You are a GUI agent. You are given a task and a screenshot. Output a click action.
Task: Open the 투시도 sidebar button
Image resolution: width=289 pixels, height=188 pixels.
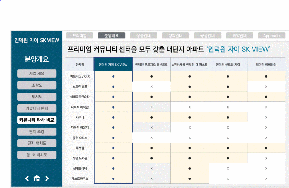point(37,97)
